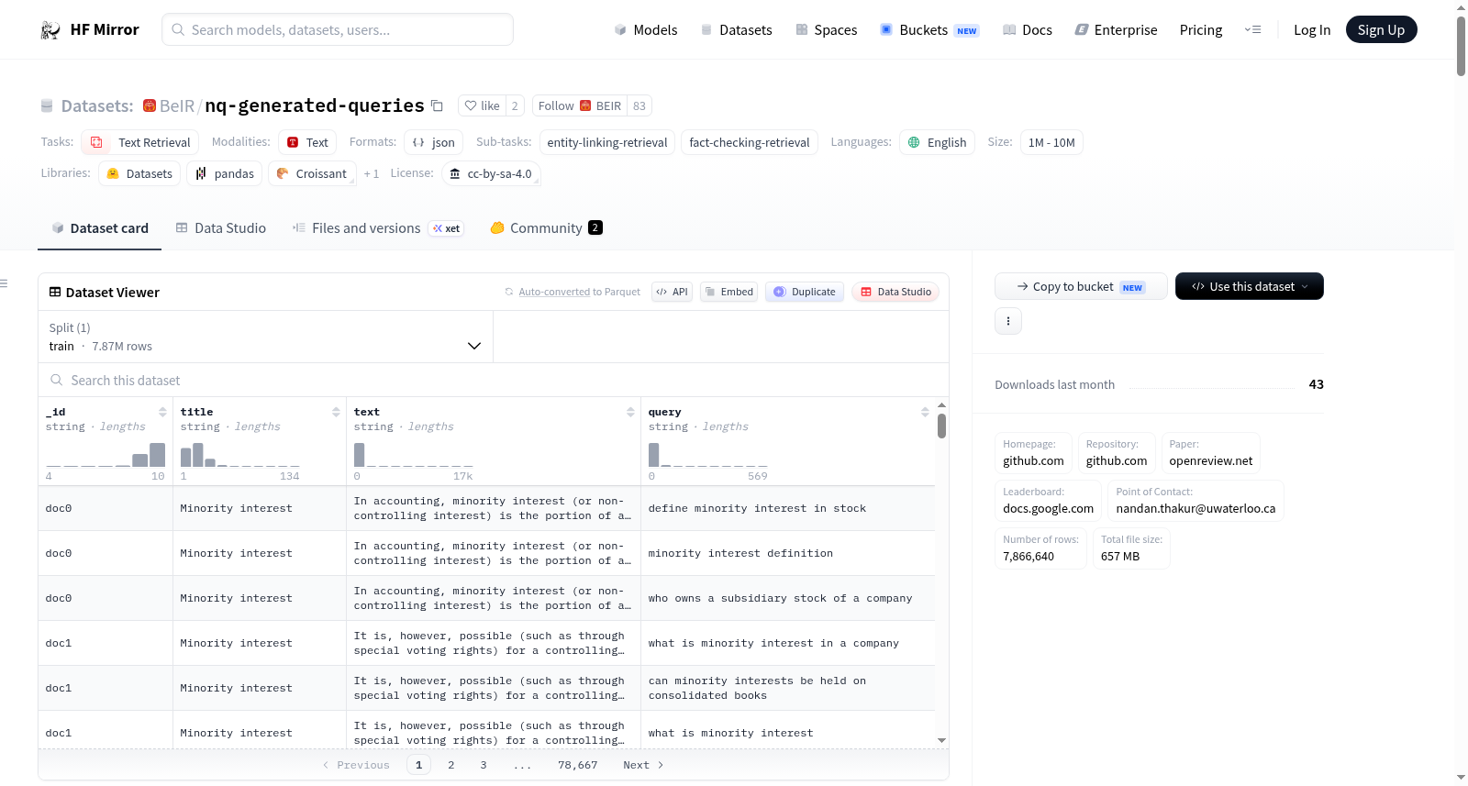Screen dimensions: 1468x786
Task: Sort by the _id column
Action: point(162,412)
